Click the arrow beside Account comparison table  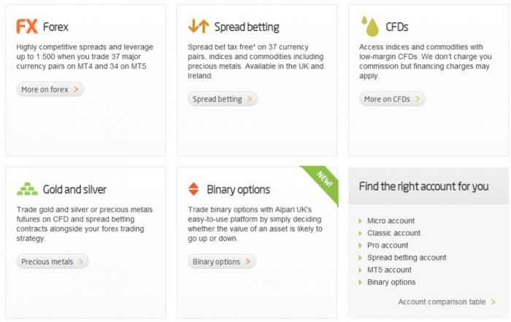coord(493,302)
